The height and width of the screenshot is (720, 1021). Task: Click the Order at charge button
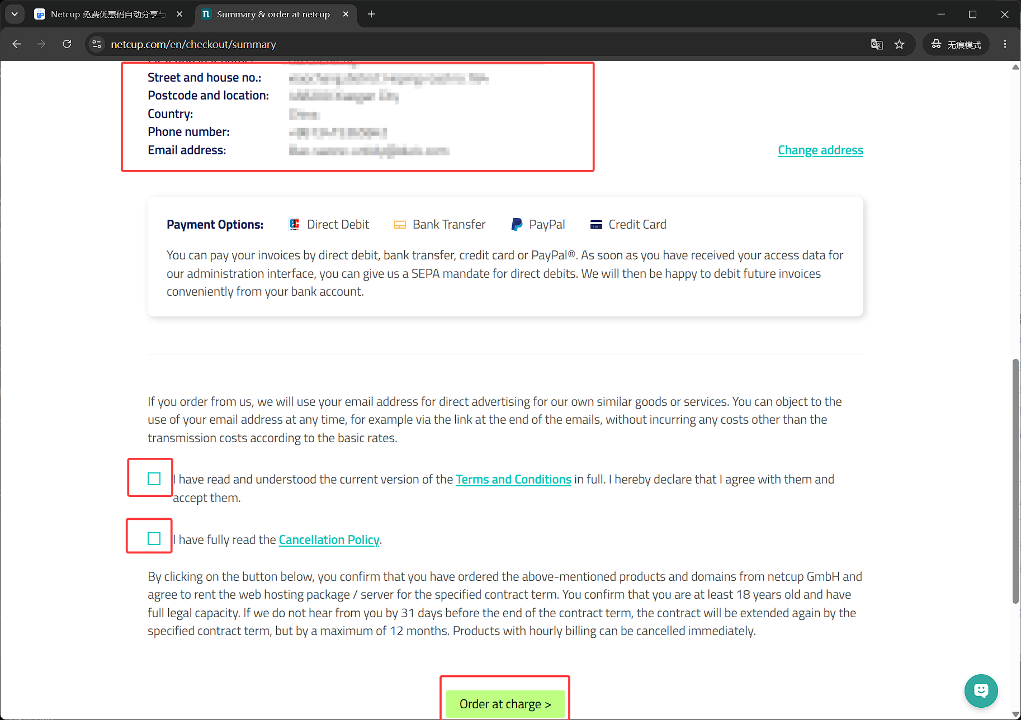tap(505, 704)
